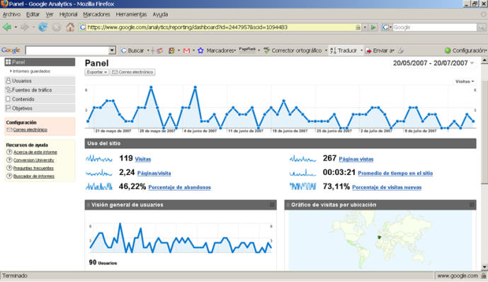
Task: Select Panel in the sidebar
Action: point(40,62)
